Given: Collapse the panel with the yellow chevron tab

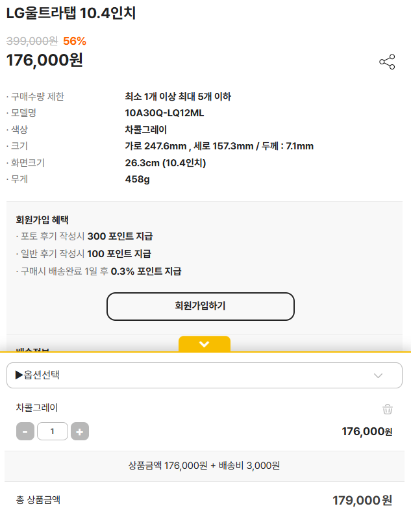Looking at the screenshot, I should [x=205, y=344].
